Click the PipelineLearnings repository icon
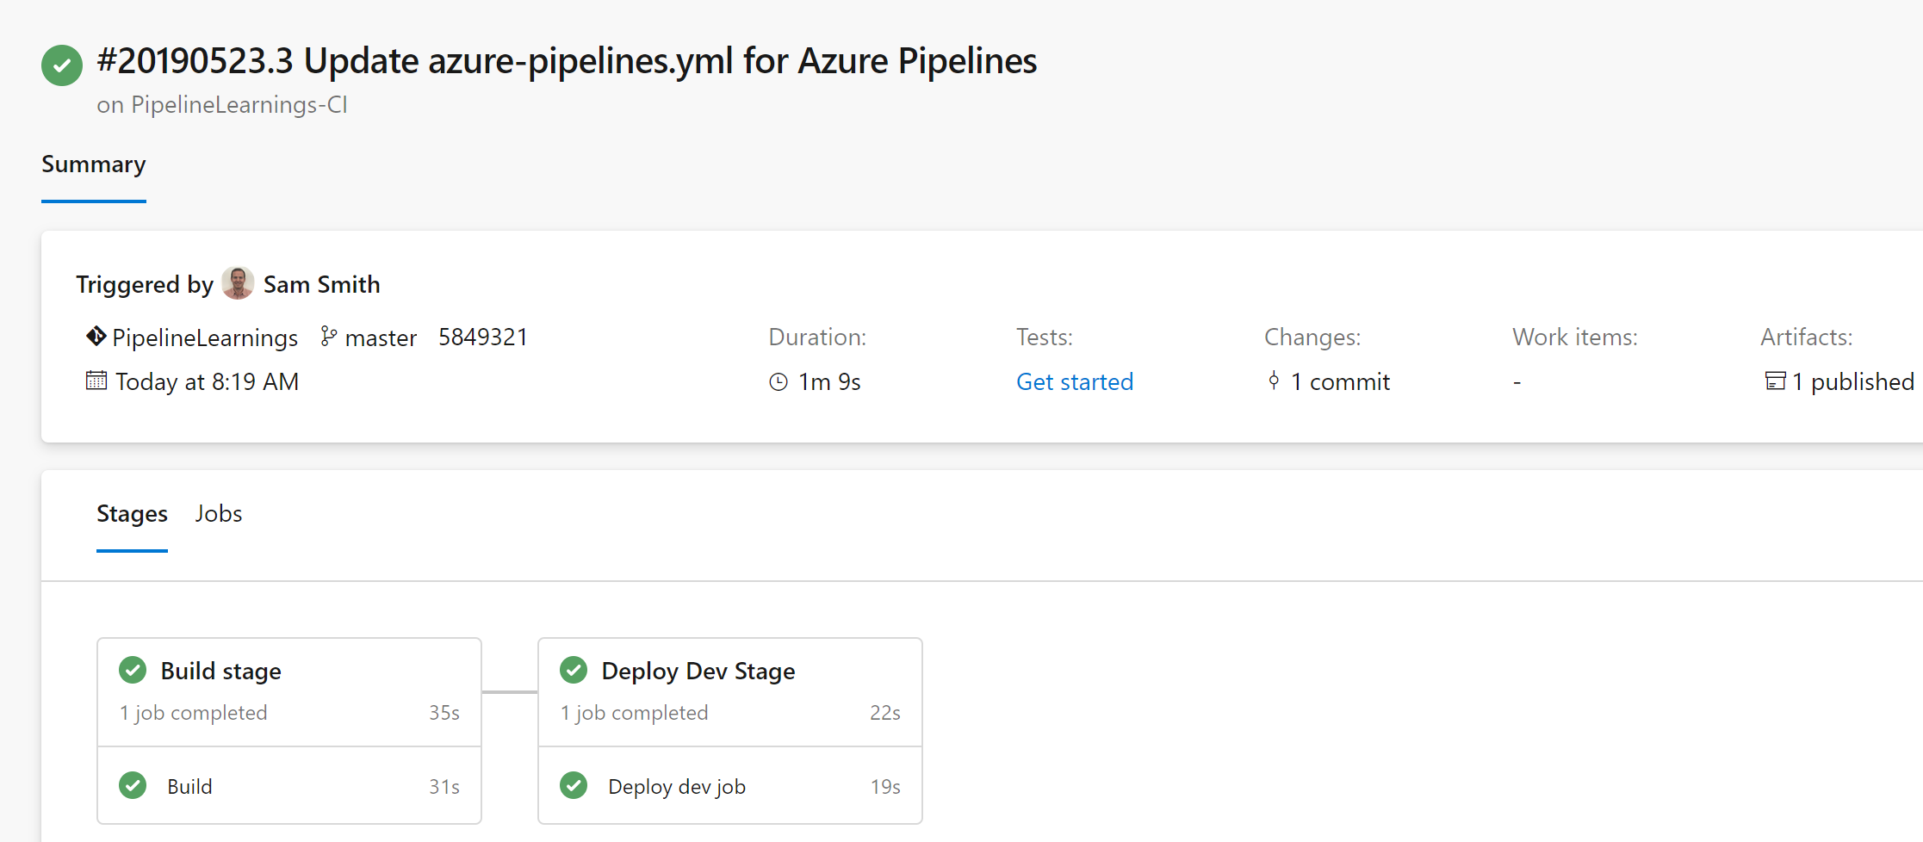Screen dimensions: 1923x842 (96, 337)
